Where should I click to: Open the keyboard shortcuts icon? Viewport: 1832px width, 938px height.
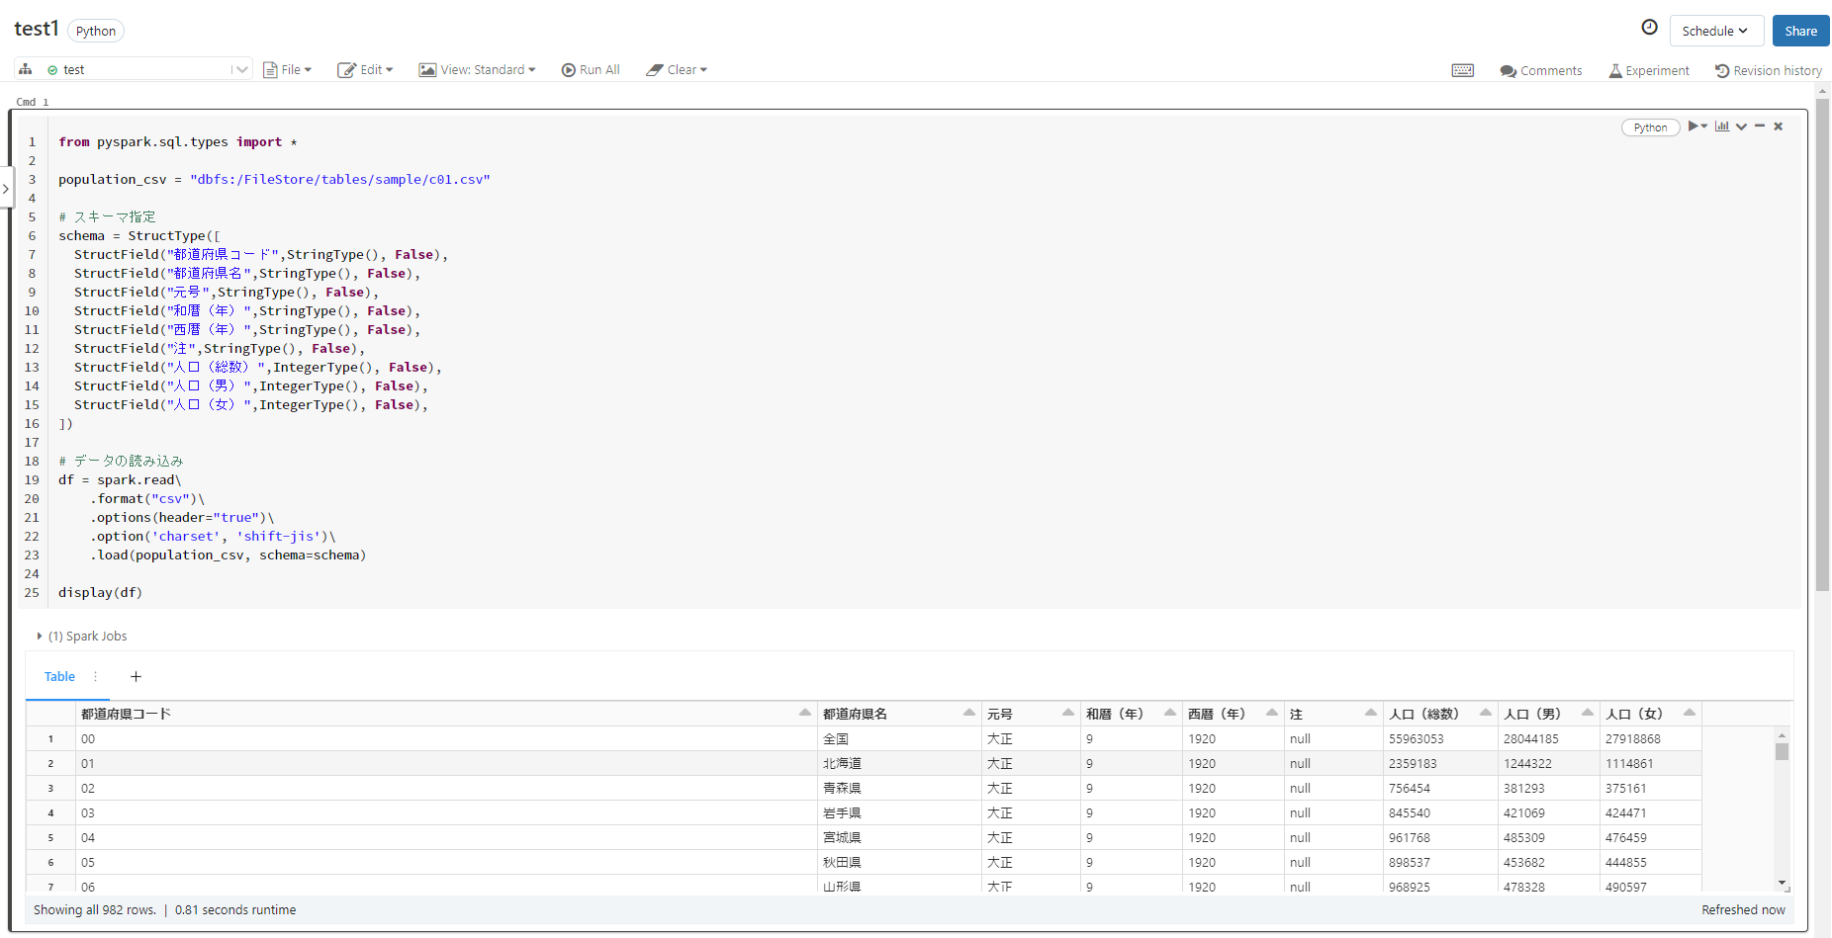[1463, 69]
